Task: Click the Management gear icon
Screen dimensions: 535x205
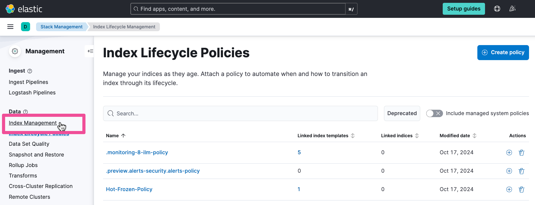Action: coord(15,51)
